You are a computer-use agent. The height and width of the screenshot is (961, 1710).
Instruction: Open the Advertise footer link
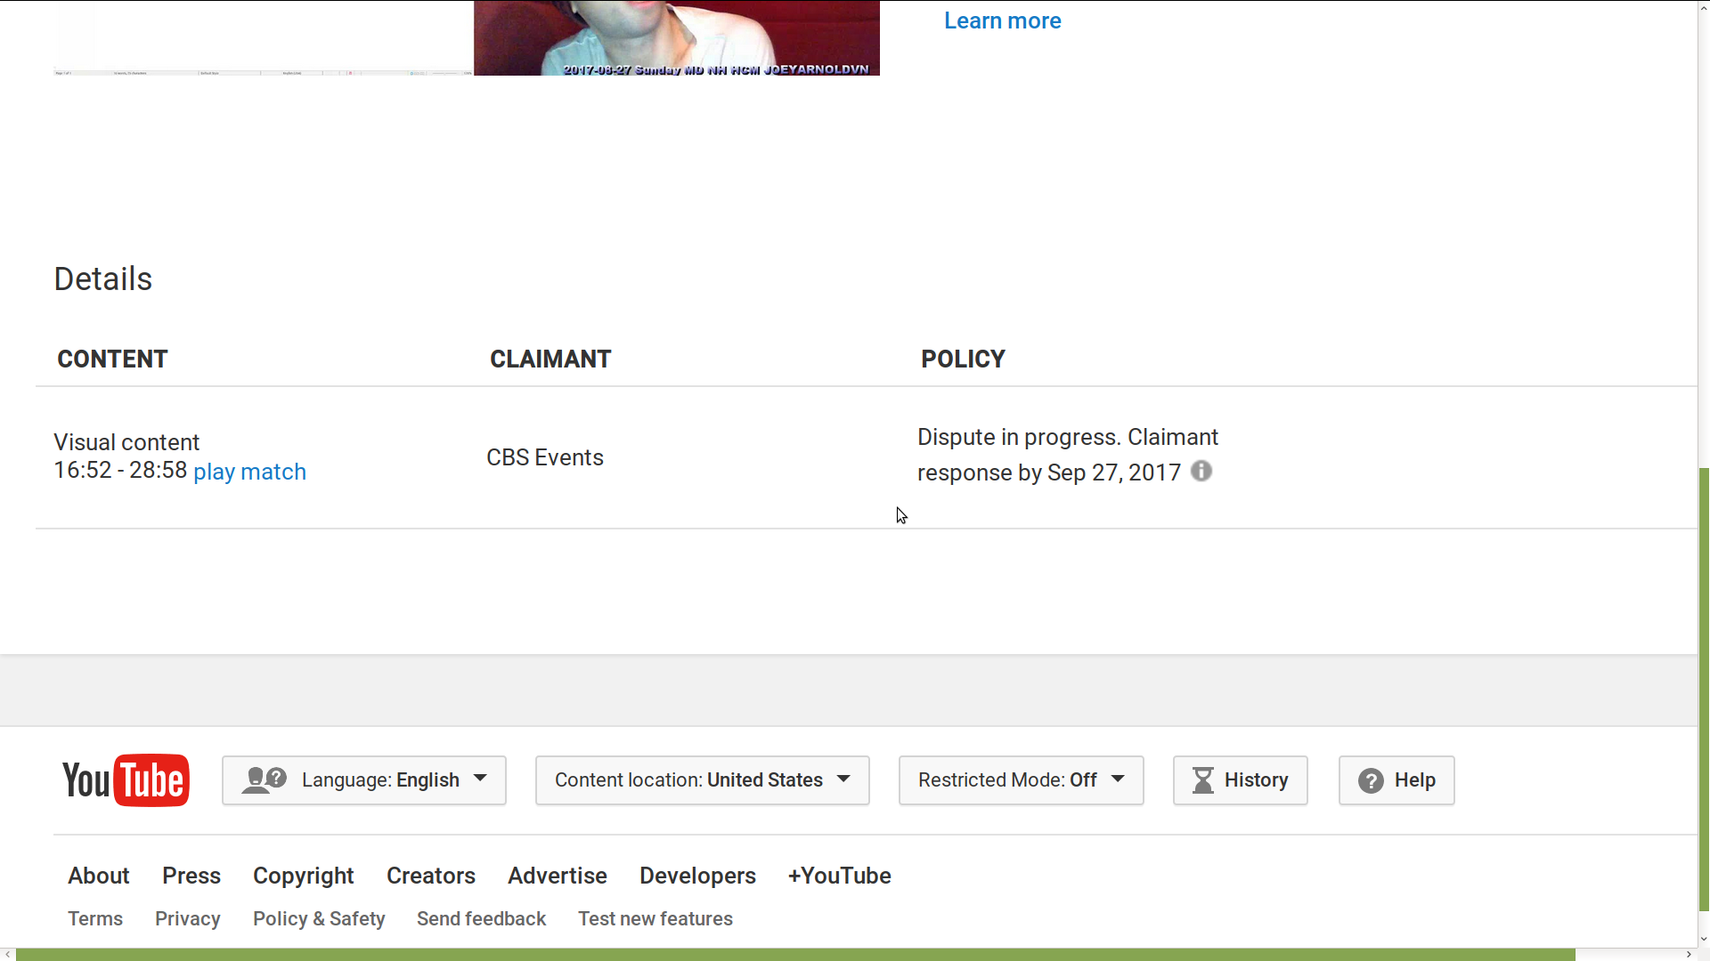click(558, 876)
